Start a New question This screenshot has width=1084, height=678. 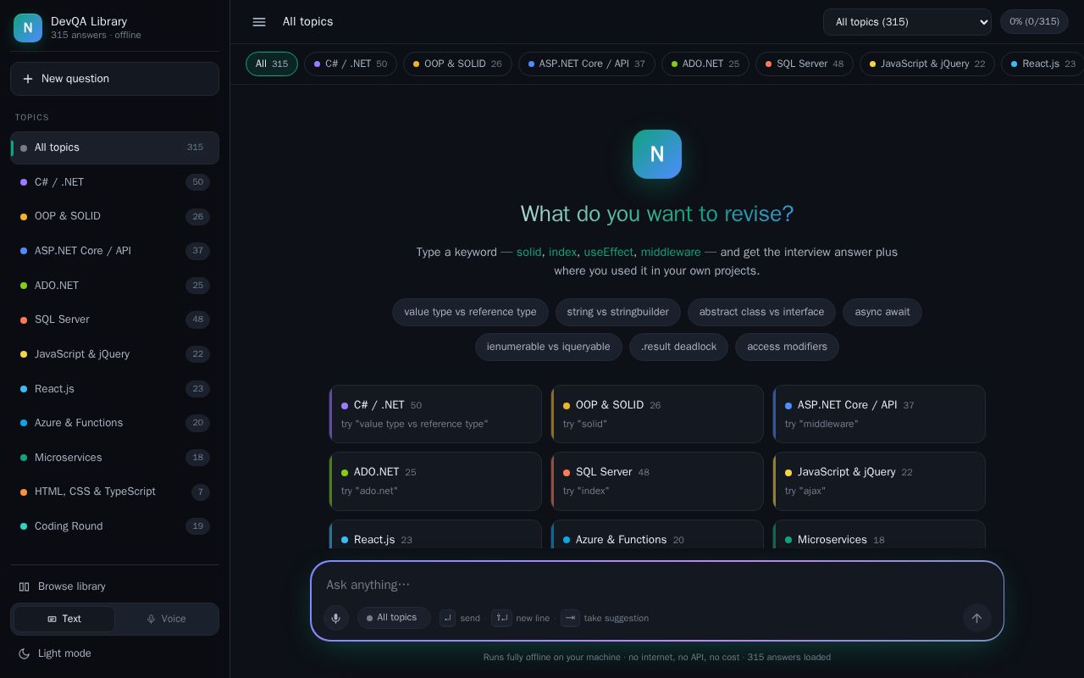click(114, 79)
